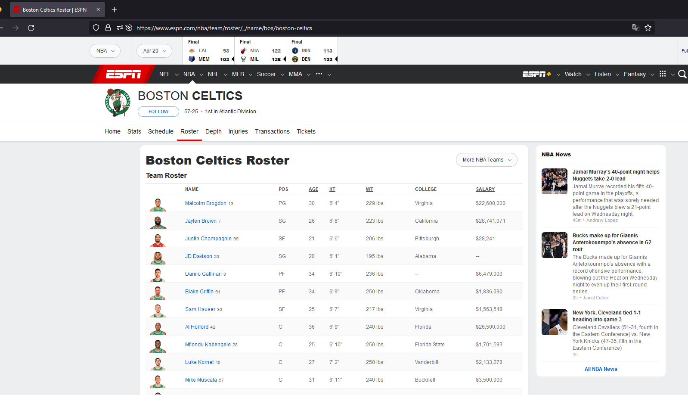Open the New York Cleveland news thumbnail
The image size is (688, 395).
point(555,322)
